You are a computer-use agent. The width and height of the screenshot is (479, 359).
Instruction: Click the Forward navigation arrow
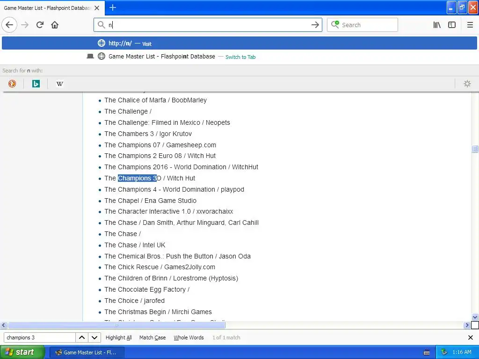pos(25,25)
